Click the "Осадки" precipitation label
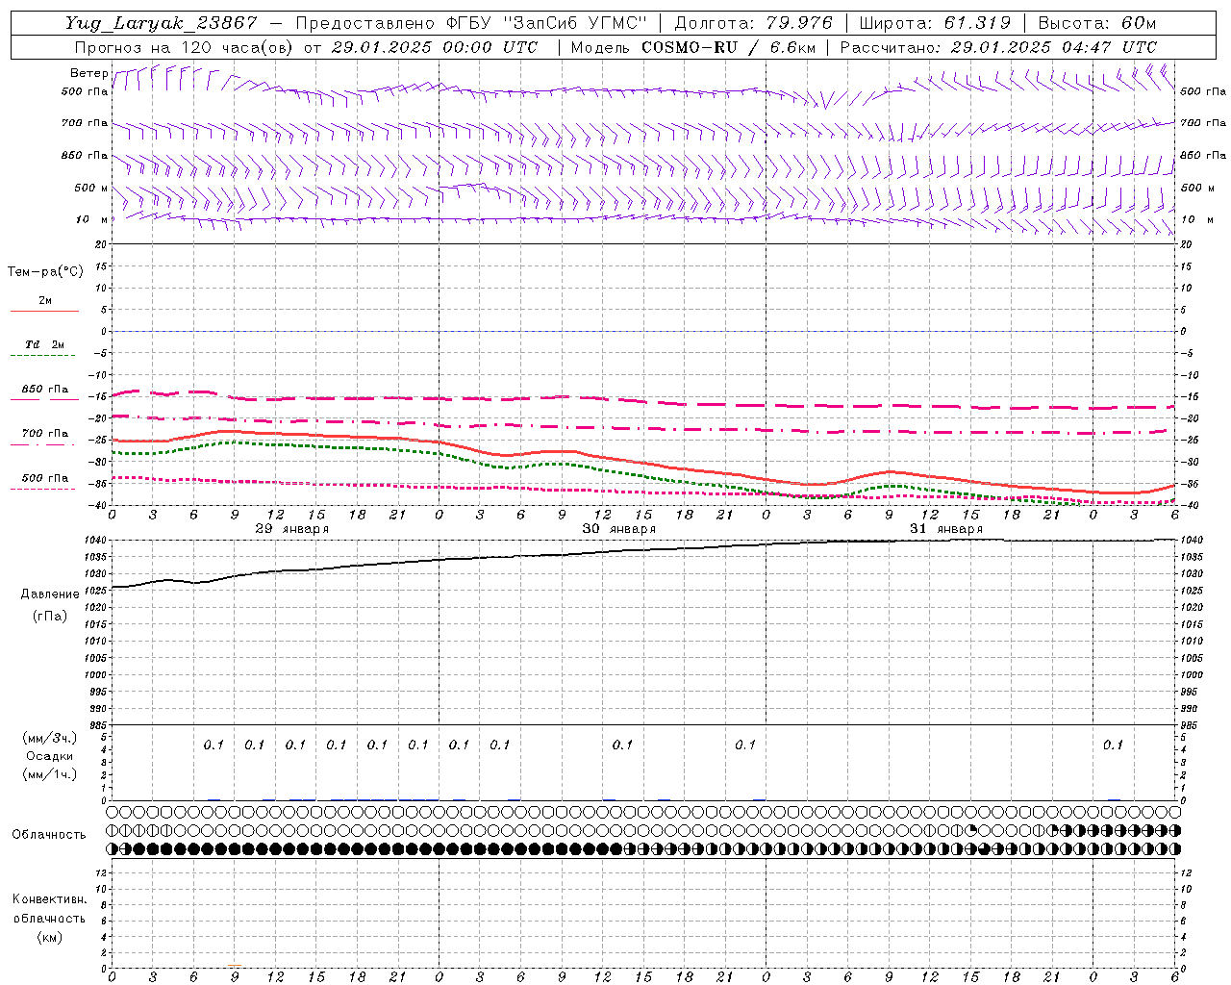 click(x=50, y=756)
